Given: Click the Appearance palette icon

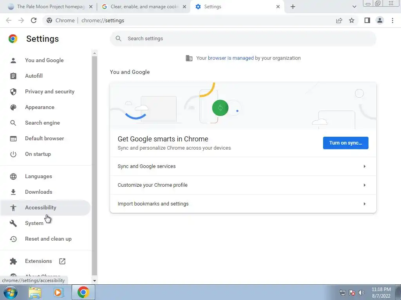Looking at the screenshot, I should [13, 107].
